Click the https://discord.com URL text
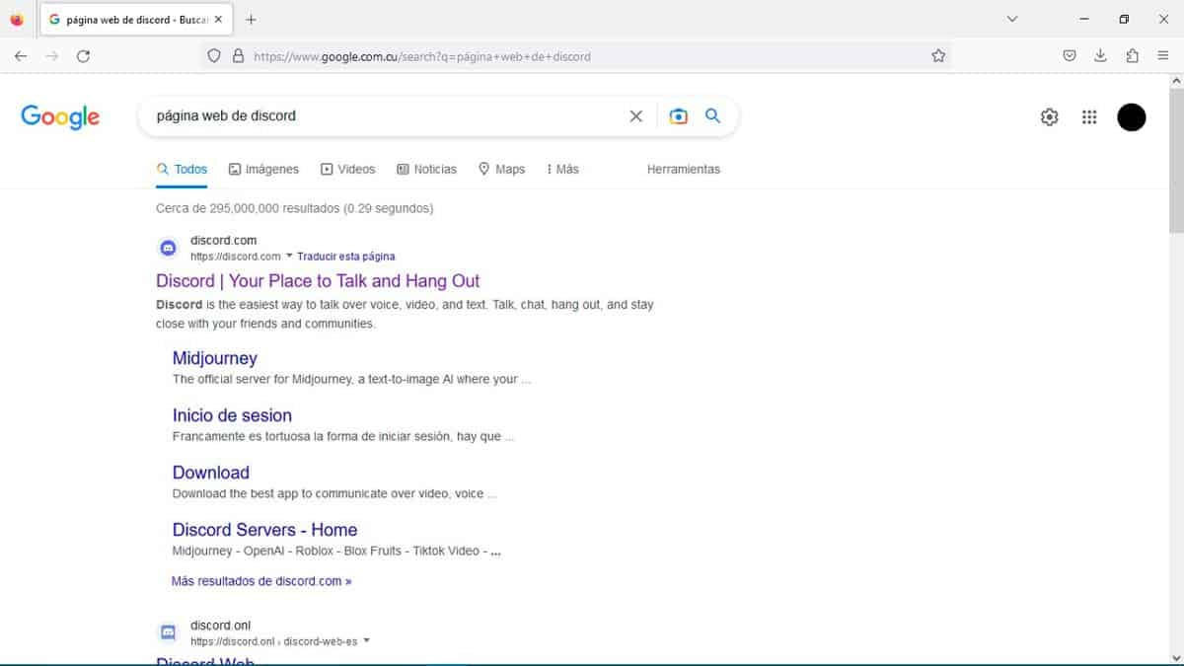The height and width of the screenshot is (666, 1184). tap(236, 257)
